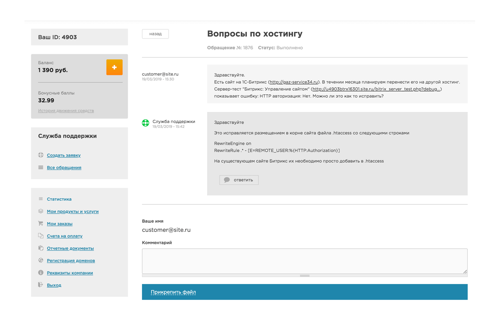Click the info icon beside Реквизиты компании
The height and width of the screenshot is (325, 498).
41,273
